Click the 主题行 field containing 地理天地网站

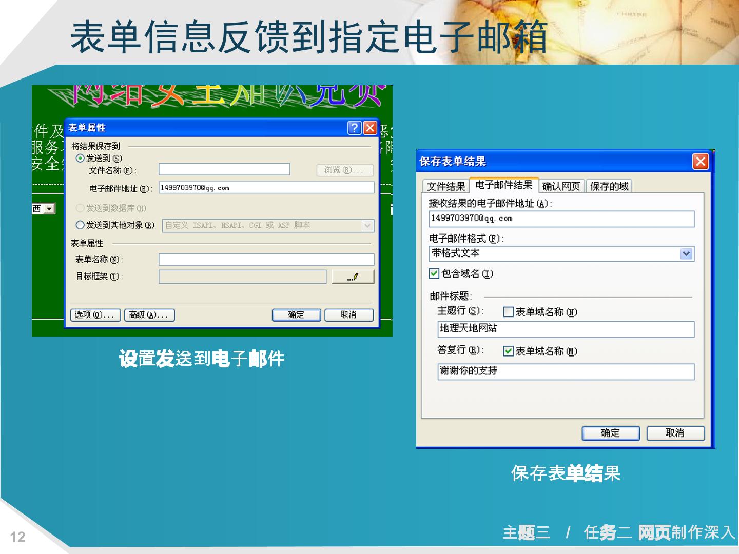(x=566, y=329)
